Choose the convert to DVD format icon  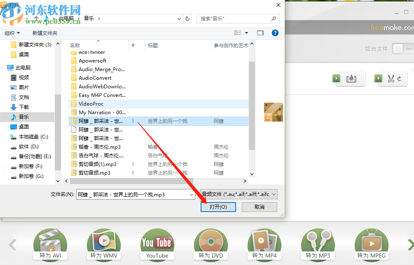pyautogui.click(x=211, y=245)
